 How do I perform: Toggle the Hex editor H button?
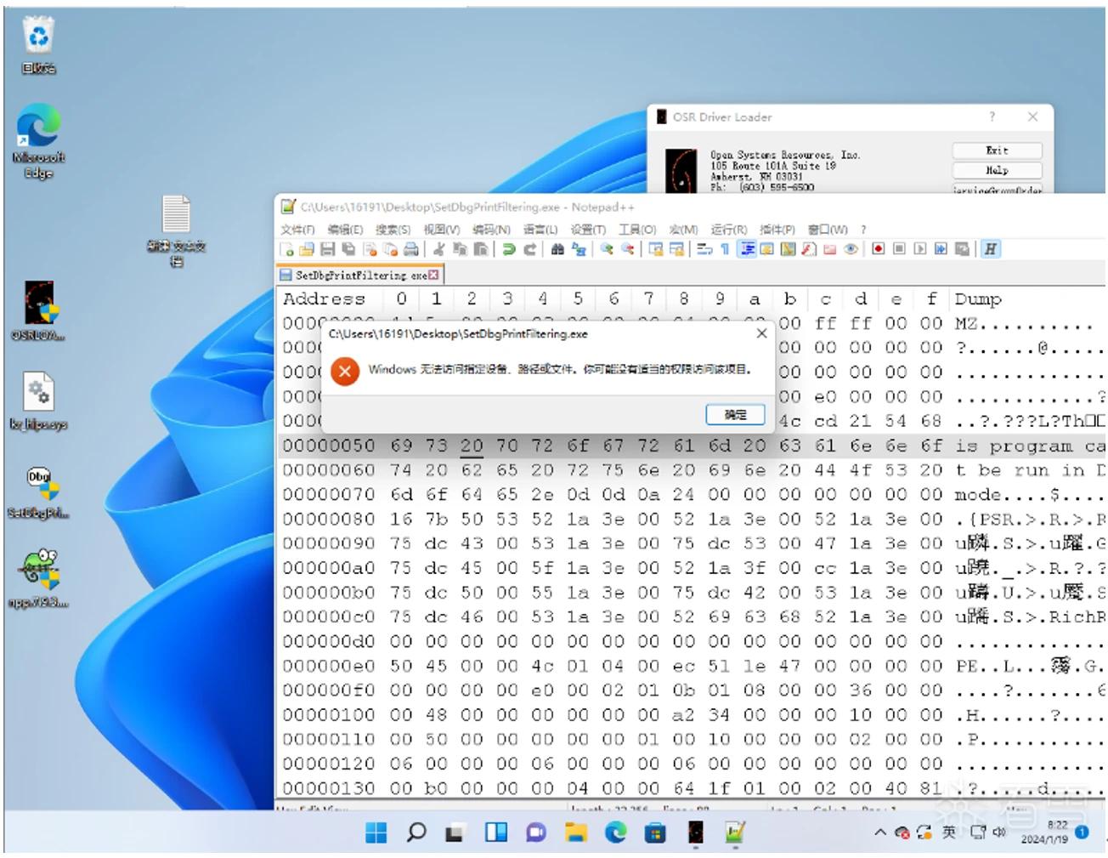(991, 249)
